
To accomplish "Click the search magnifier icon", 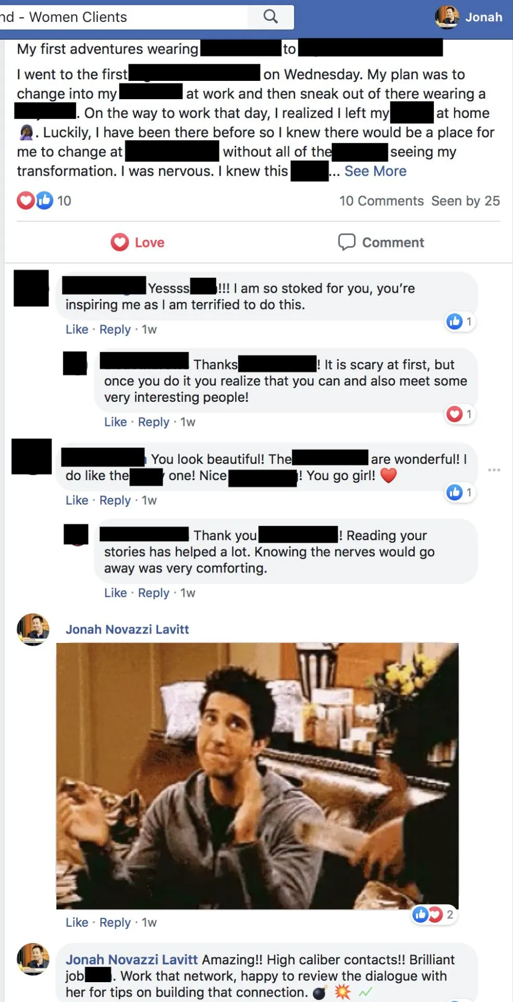I will point(271,16).
